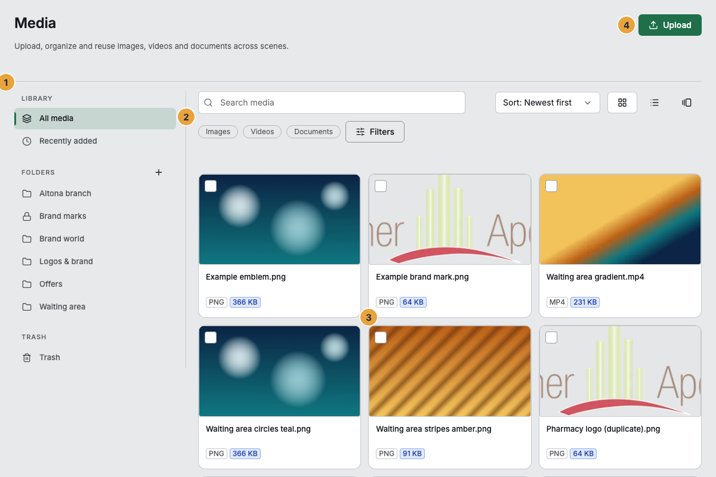Image resolution: width=716 pixels, height=477 pixels.
Task: Switch to list view icon
Action: 655,103
